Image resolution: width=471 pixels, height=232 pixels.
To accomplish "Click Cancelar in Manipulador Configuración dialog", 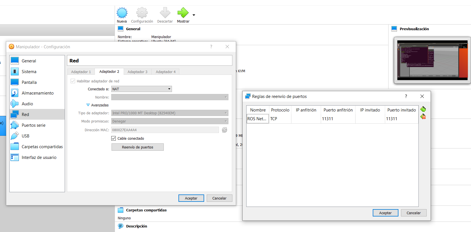I will point(219,198).
